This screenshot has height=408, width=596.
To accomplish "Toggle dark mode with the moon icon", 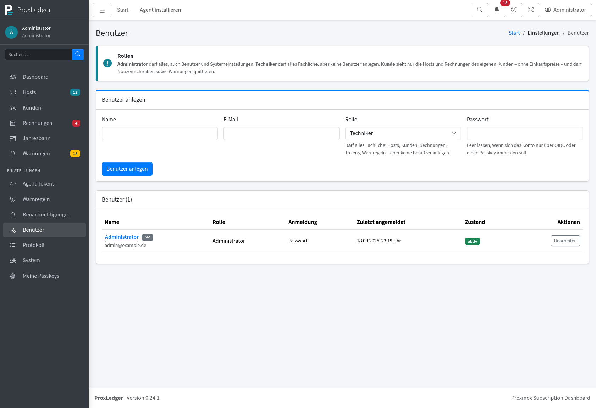I will [514, 10].
